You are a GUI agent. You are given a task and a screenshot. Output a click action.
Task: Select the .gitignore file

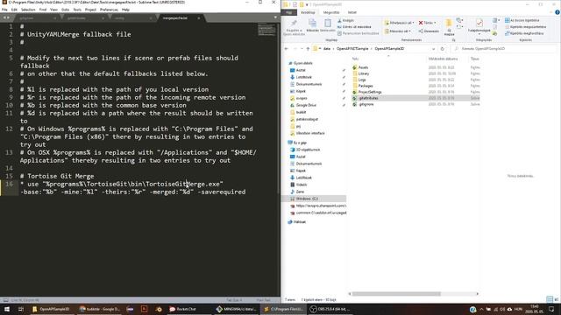coord(366,104)
